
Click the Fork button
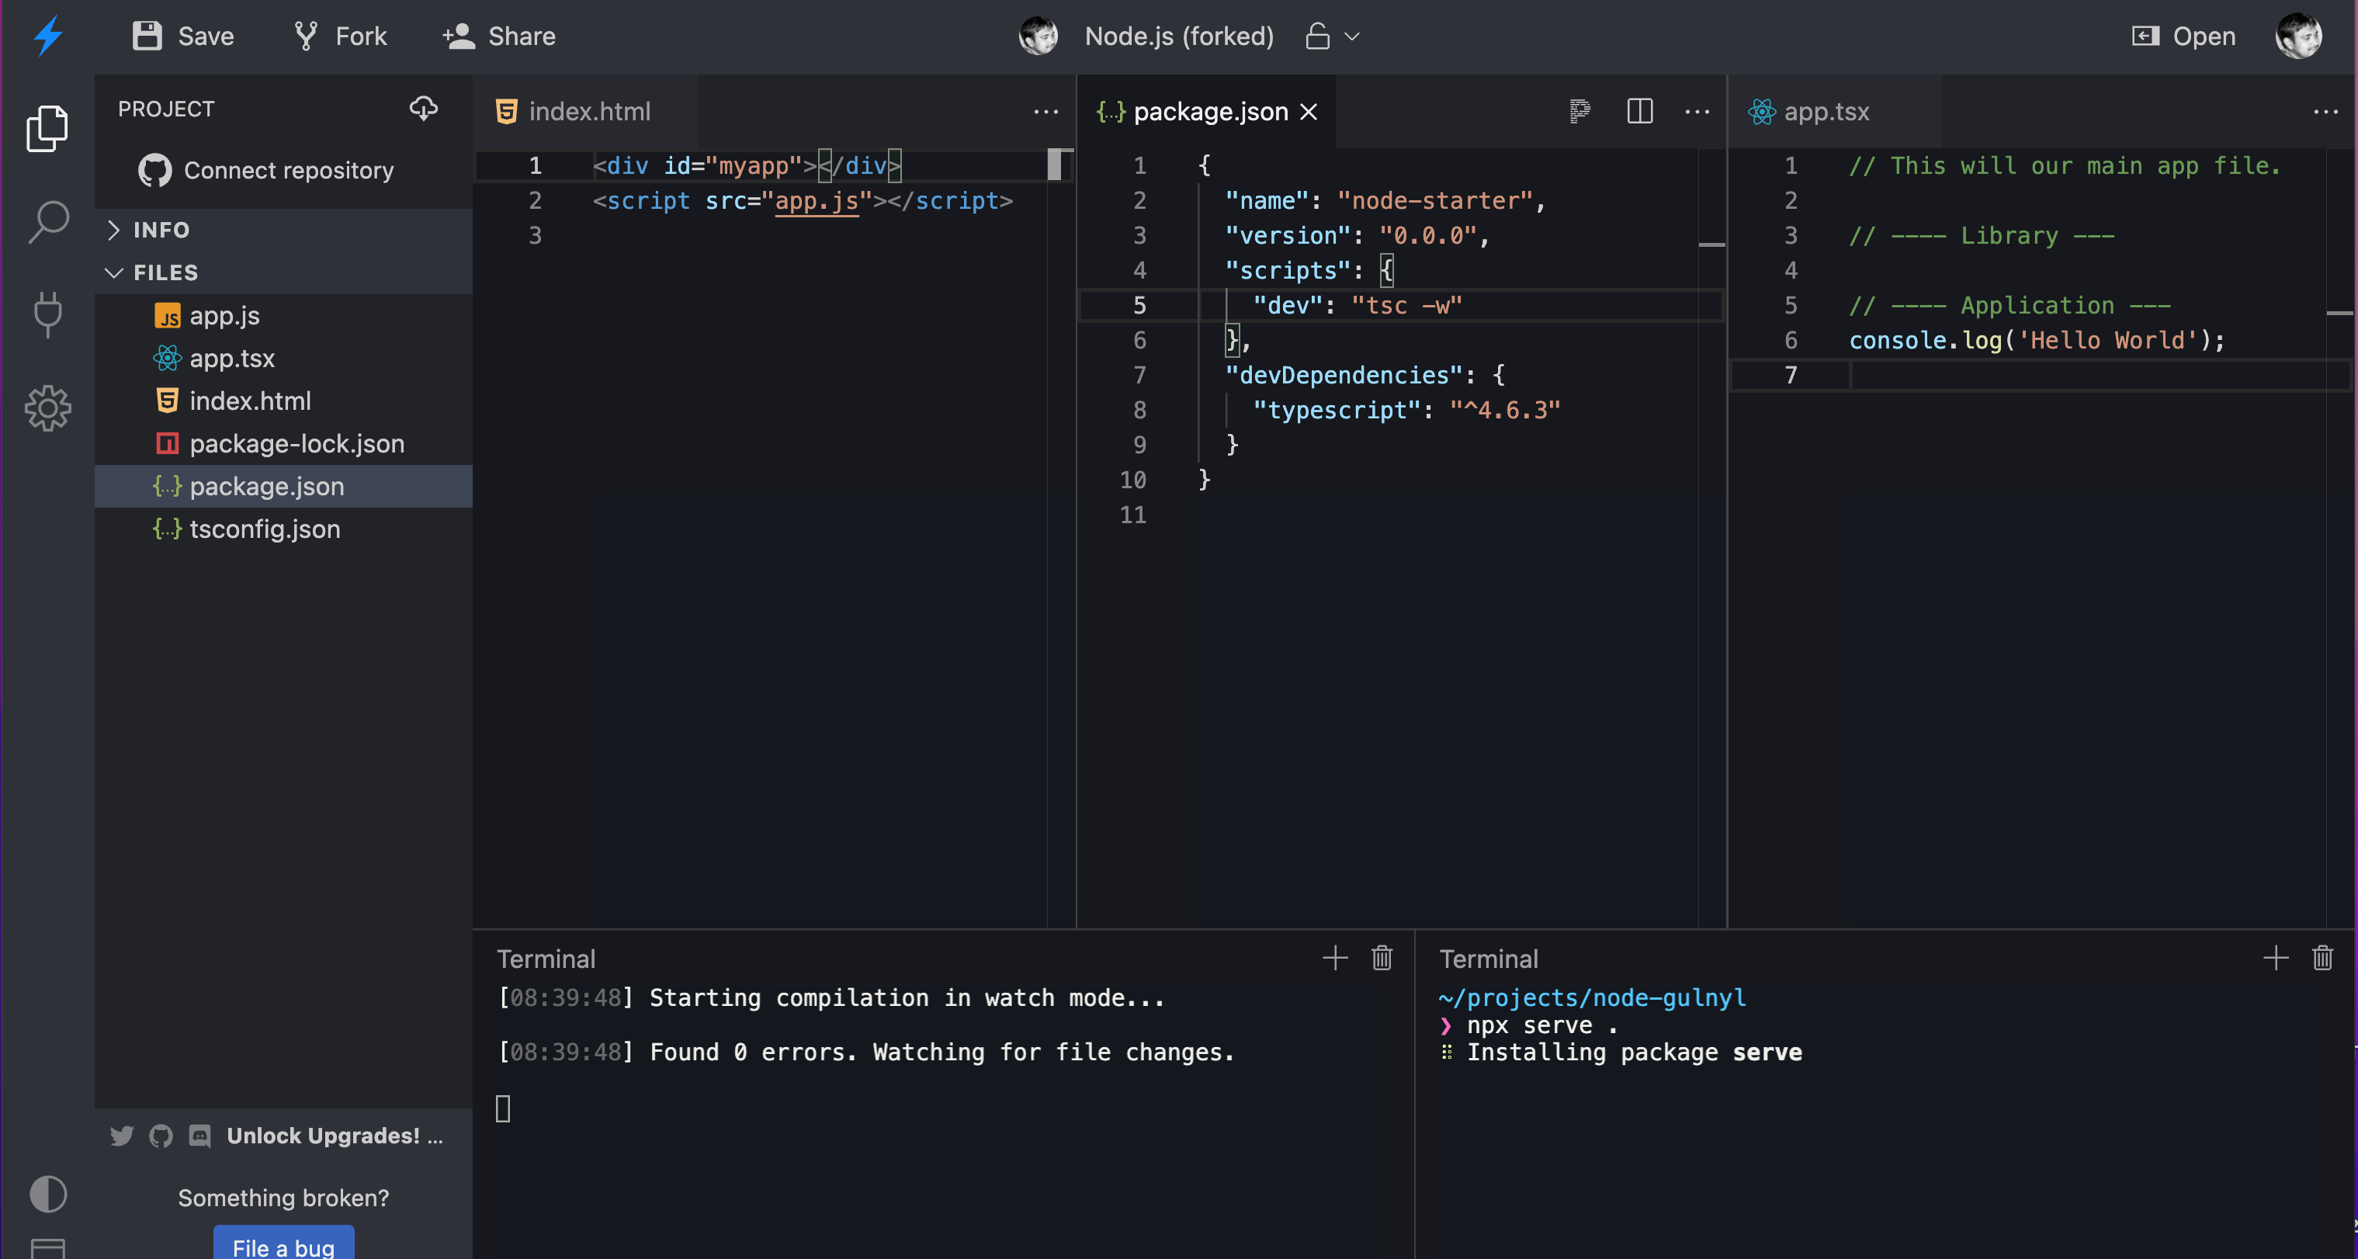[341, 36]
